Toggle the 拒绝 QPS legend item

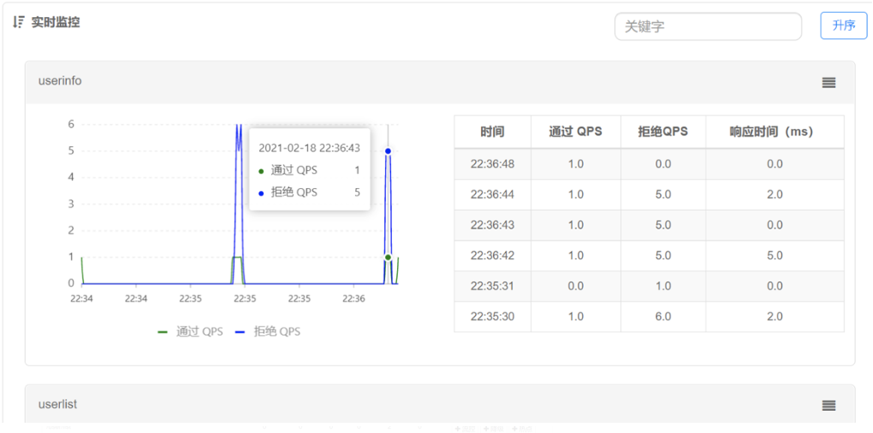268,332
